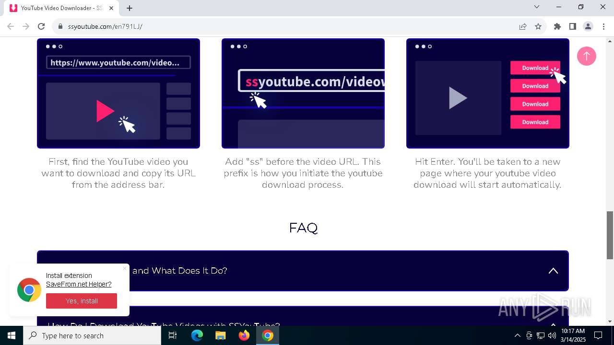Click the FAQ heading
The width and height of the screenshot is (614, 345).
[x=303, y=228]
